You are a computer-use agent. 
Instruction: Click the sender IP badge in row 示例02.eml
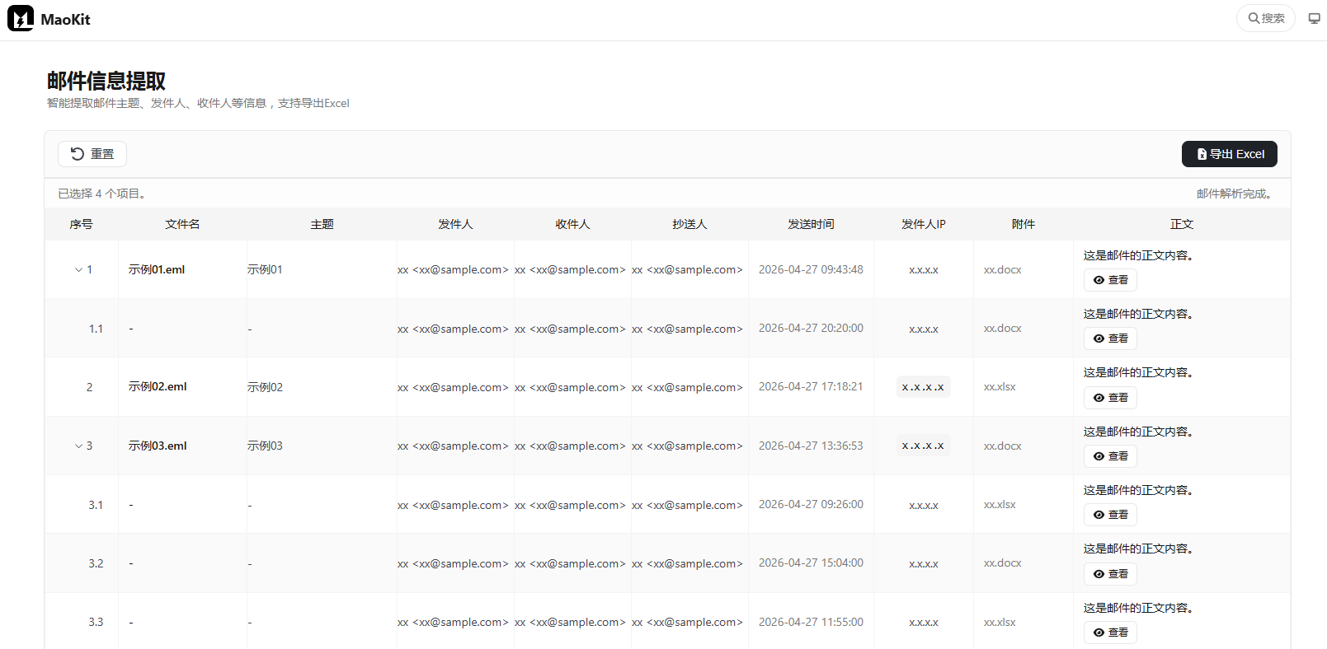click(x=924, y=387)
